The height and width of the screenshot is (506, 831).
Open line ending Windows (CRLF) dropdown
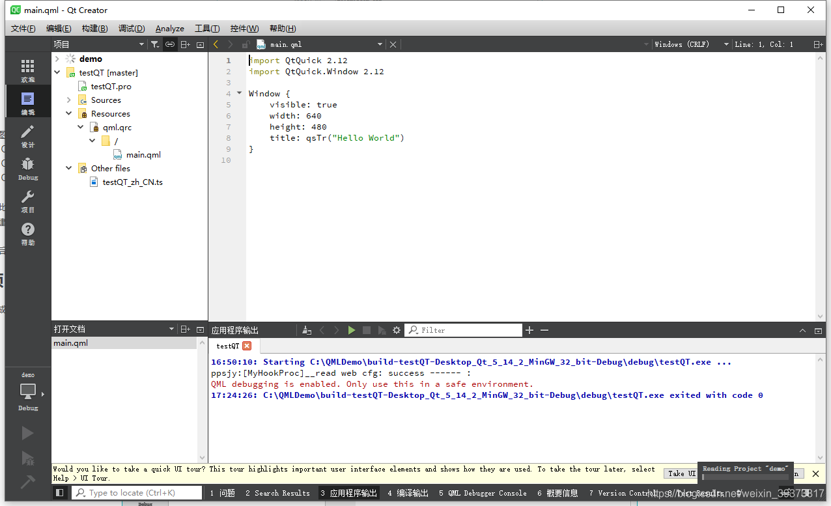(x=692, y=44)
